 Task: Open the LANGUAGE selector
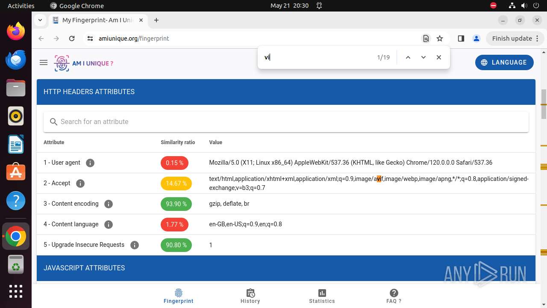point(504,62)
